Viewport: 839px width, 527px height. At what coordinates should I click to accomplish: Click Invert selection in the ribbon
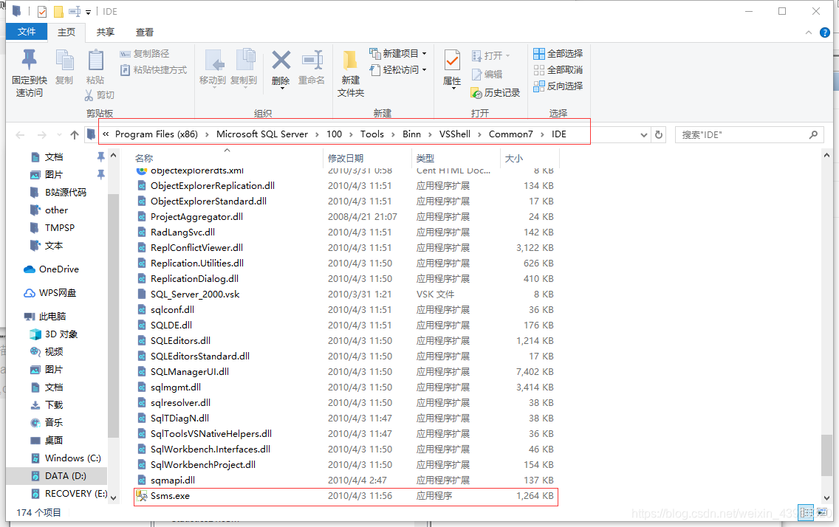coord(558,86)
